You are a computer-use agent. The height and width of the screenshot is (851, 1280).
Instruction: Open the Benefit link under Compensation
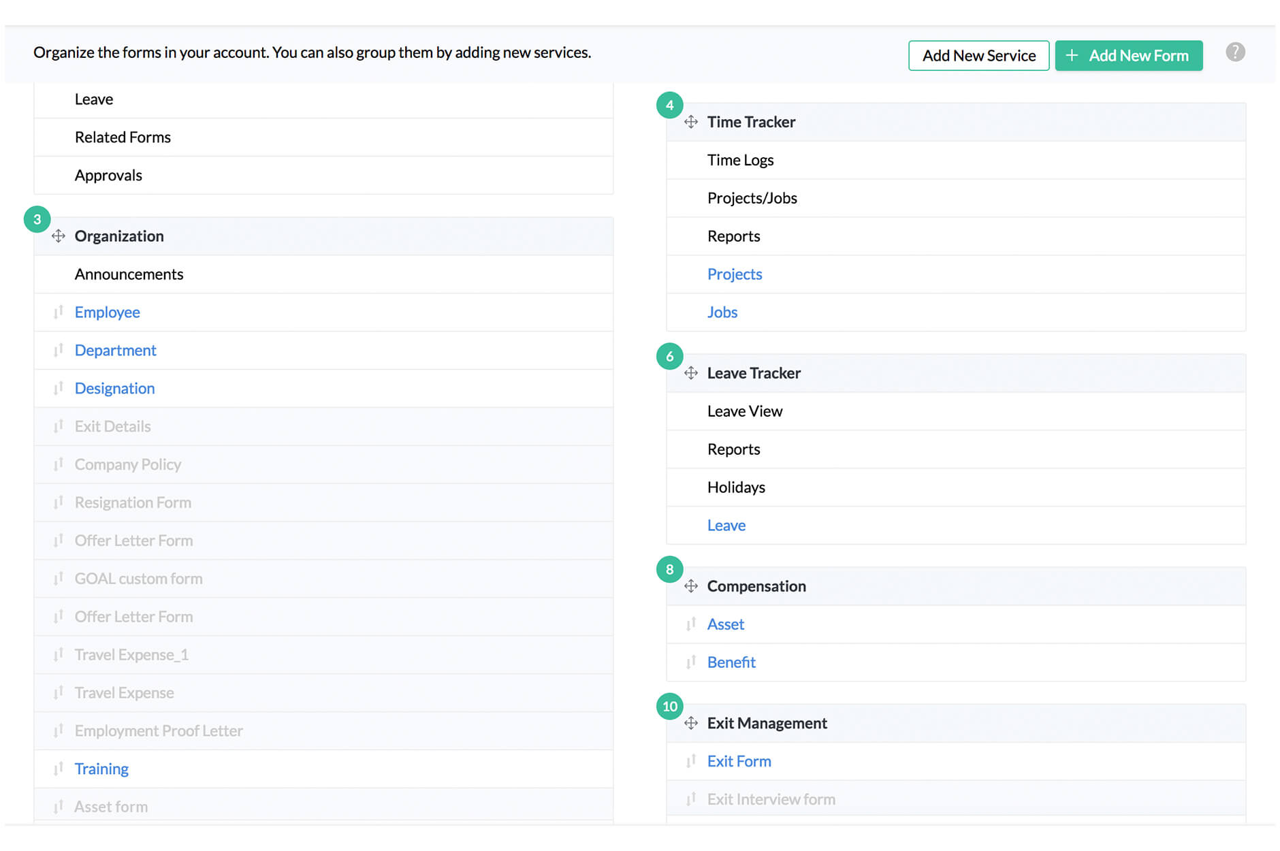click(x=731, y=662)
